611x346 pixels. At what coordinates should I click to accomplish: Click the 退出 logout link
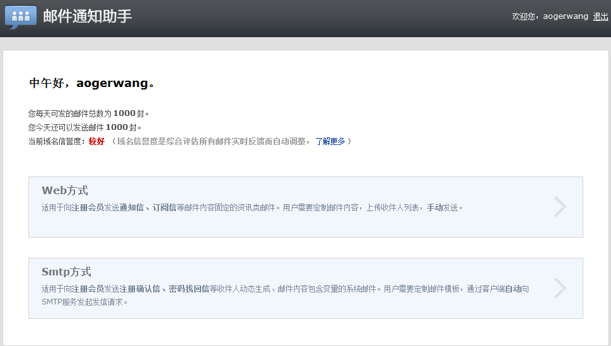(600, 16)
